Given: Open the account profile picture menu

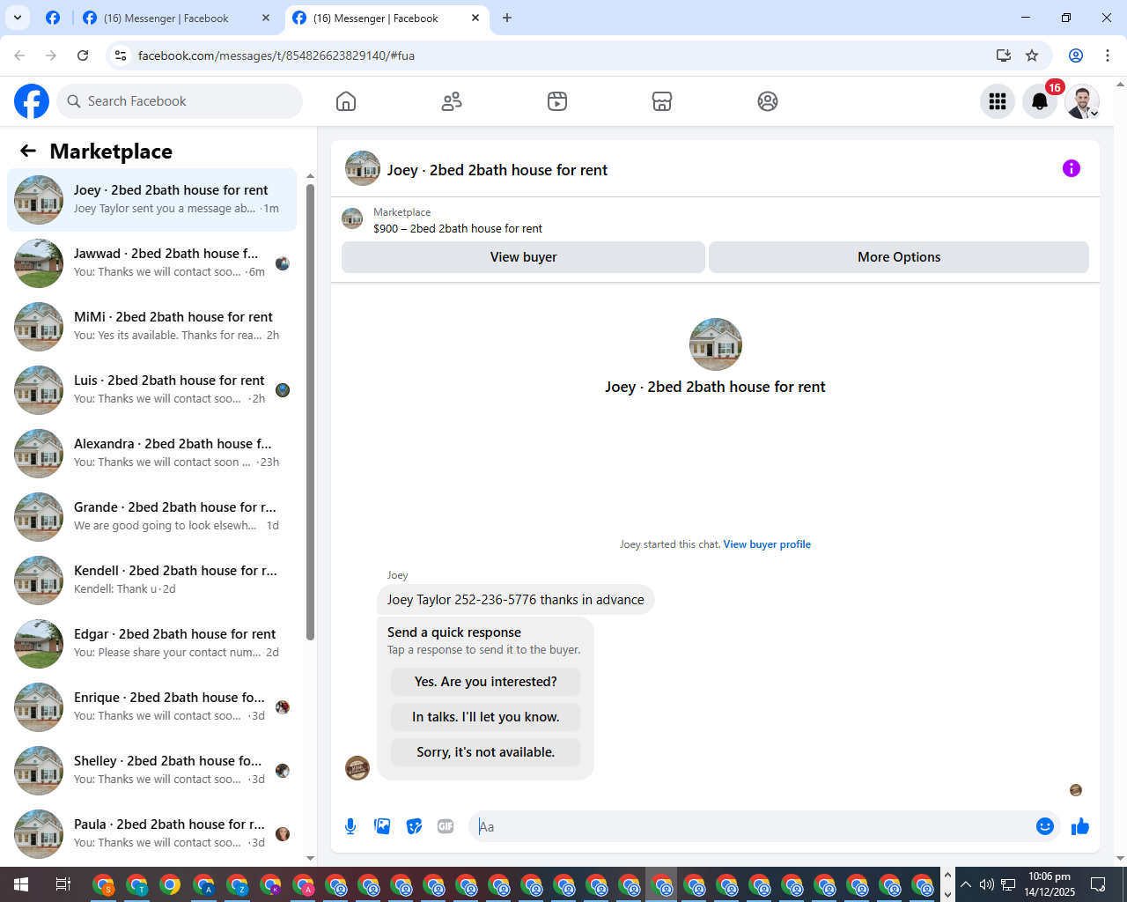Looking at the screenshot, I should pyautogui.click(x=1082, y=101).
